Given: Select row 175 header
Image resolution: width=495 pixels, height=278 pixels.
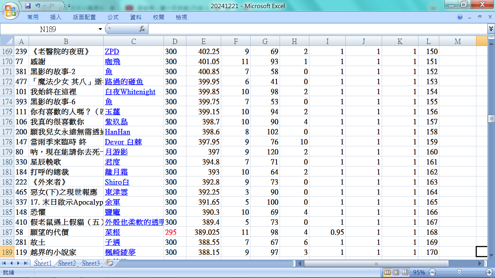Looking at the screenshot, I should coord(7,112).
